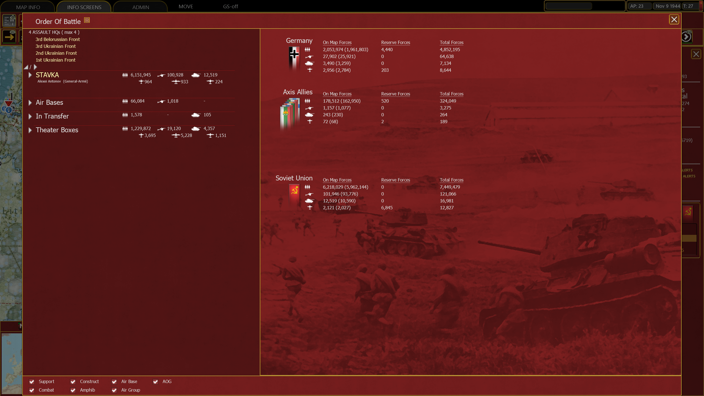Click the Air Bases men count icon
The image size is (704, 396).
click(x=125, y=101)
